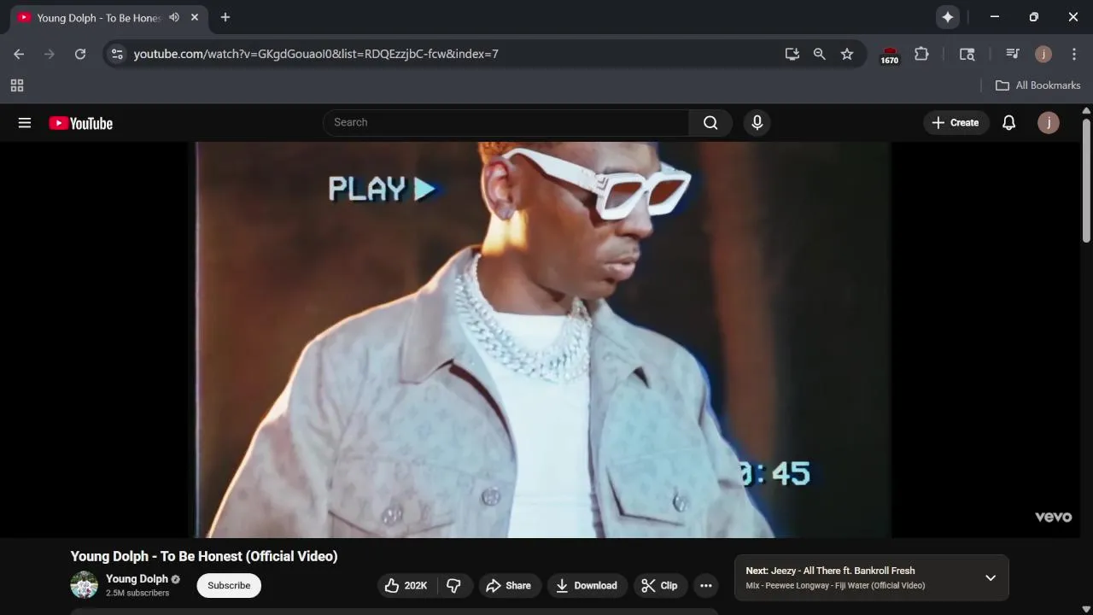Screen dimensions: 1093x615
Task: Open YouTube account avatar menu
Action: point(1048,122)
